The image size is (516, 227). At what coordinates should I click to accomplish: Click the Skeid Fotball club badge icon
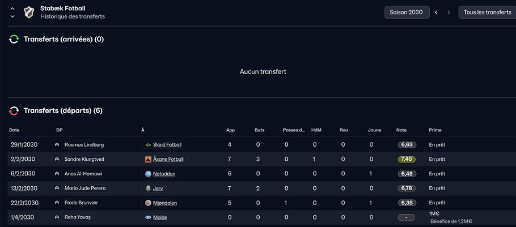(148, 145)
